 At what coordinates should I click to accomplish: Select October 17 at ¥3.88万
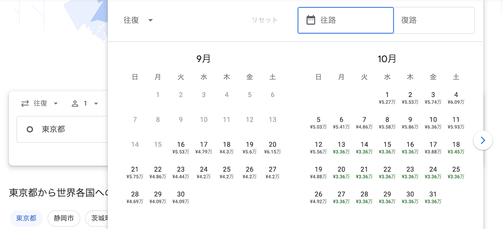433,148
